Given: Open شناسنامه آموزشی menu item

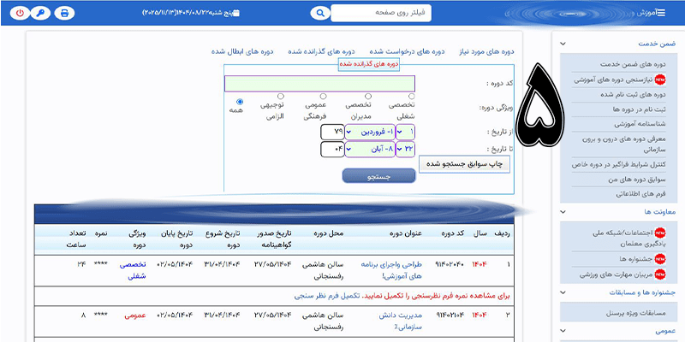Looking at the screenshot, I should pos(640,124).
